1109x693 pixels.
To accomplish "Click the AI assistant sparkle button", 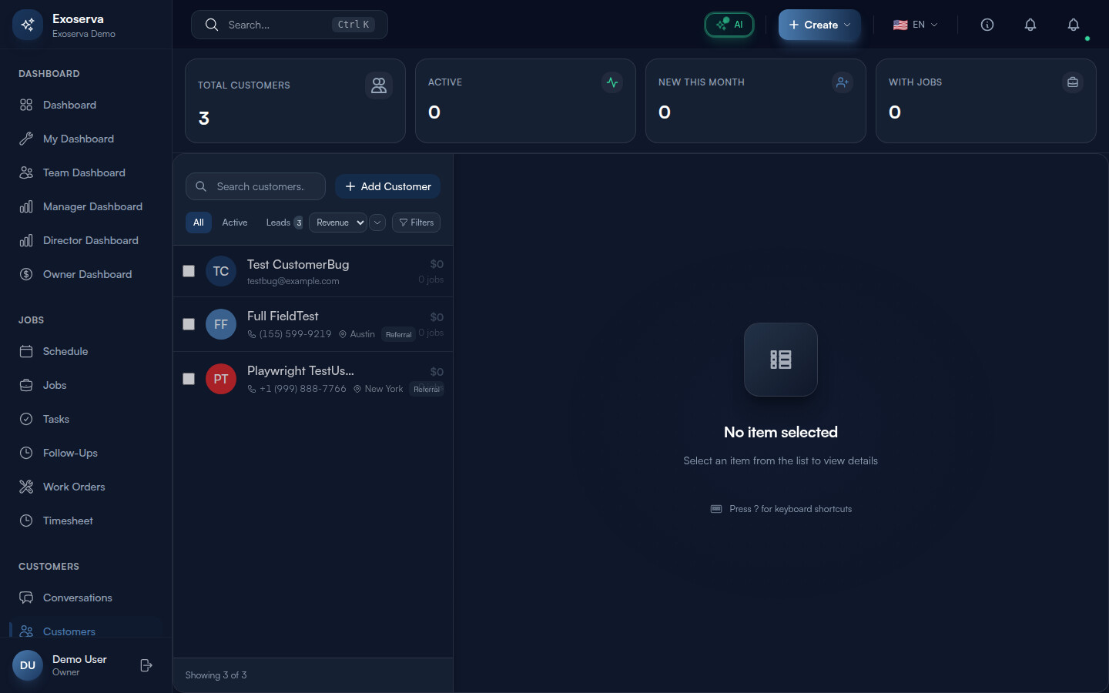I will (729, 25).
